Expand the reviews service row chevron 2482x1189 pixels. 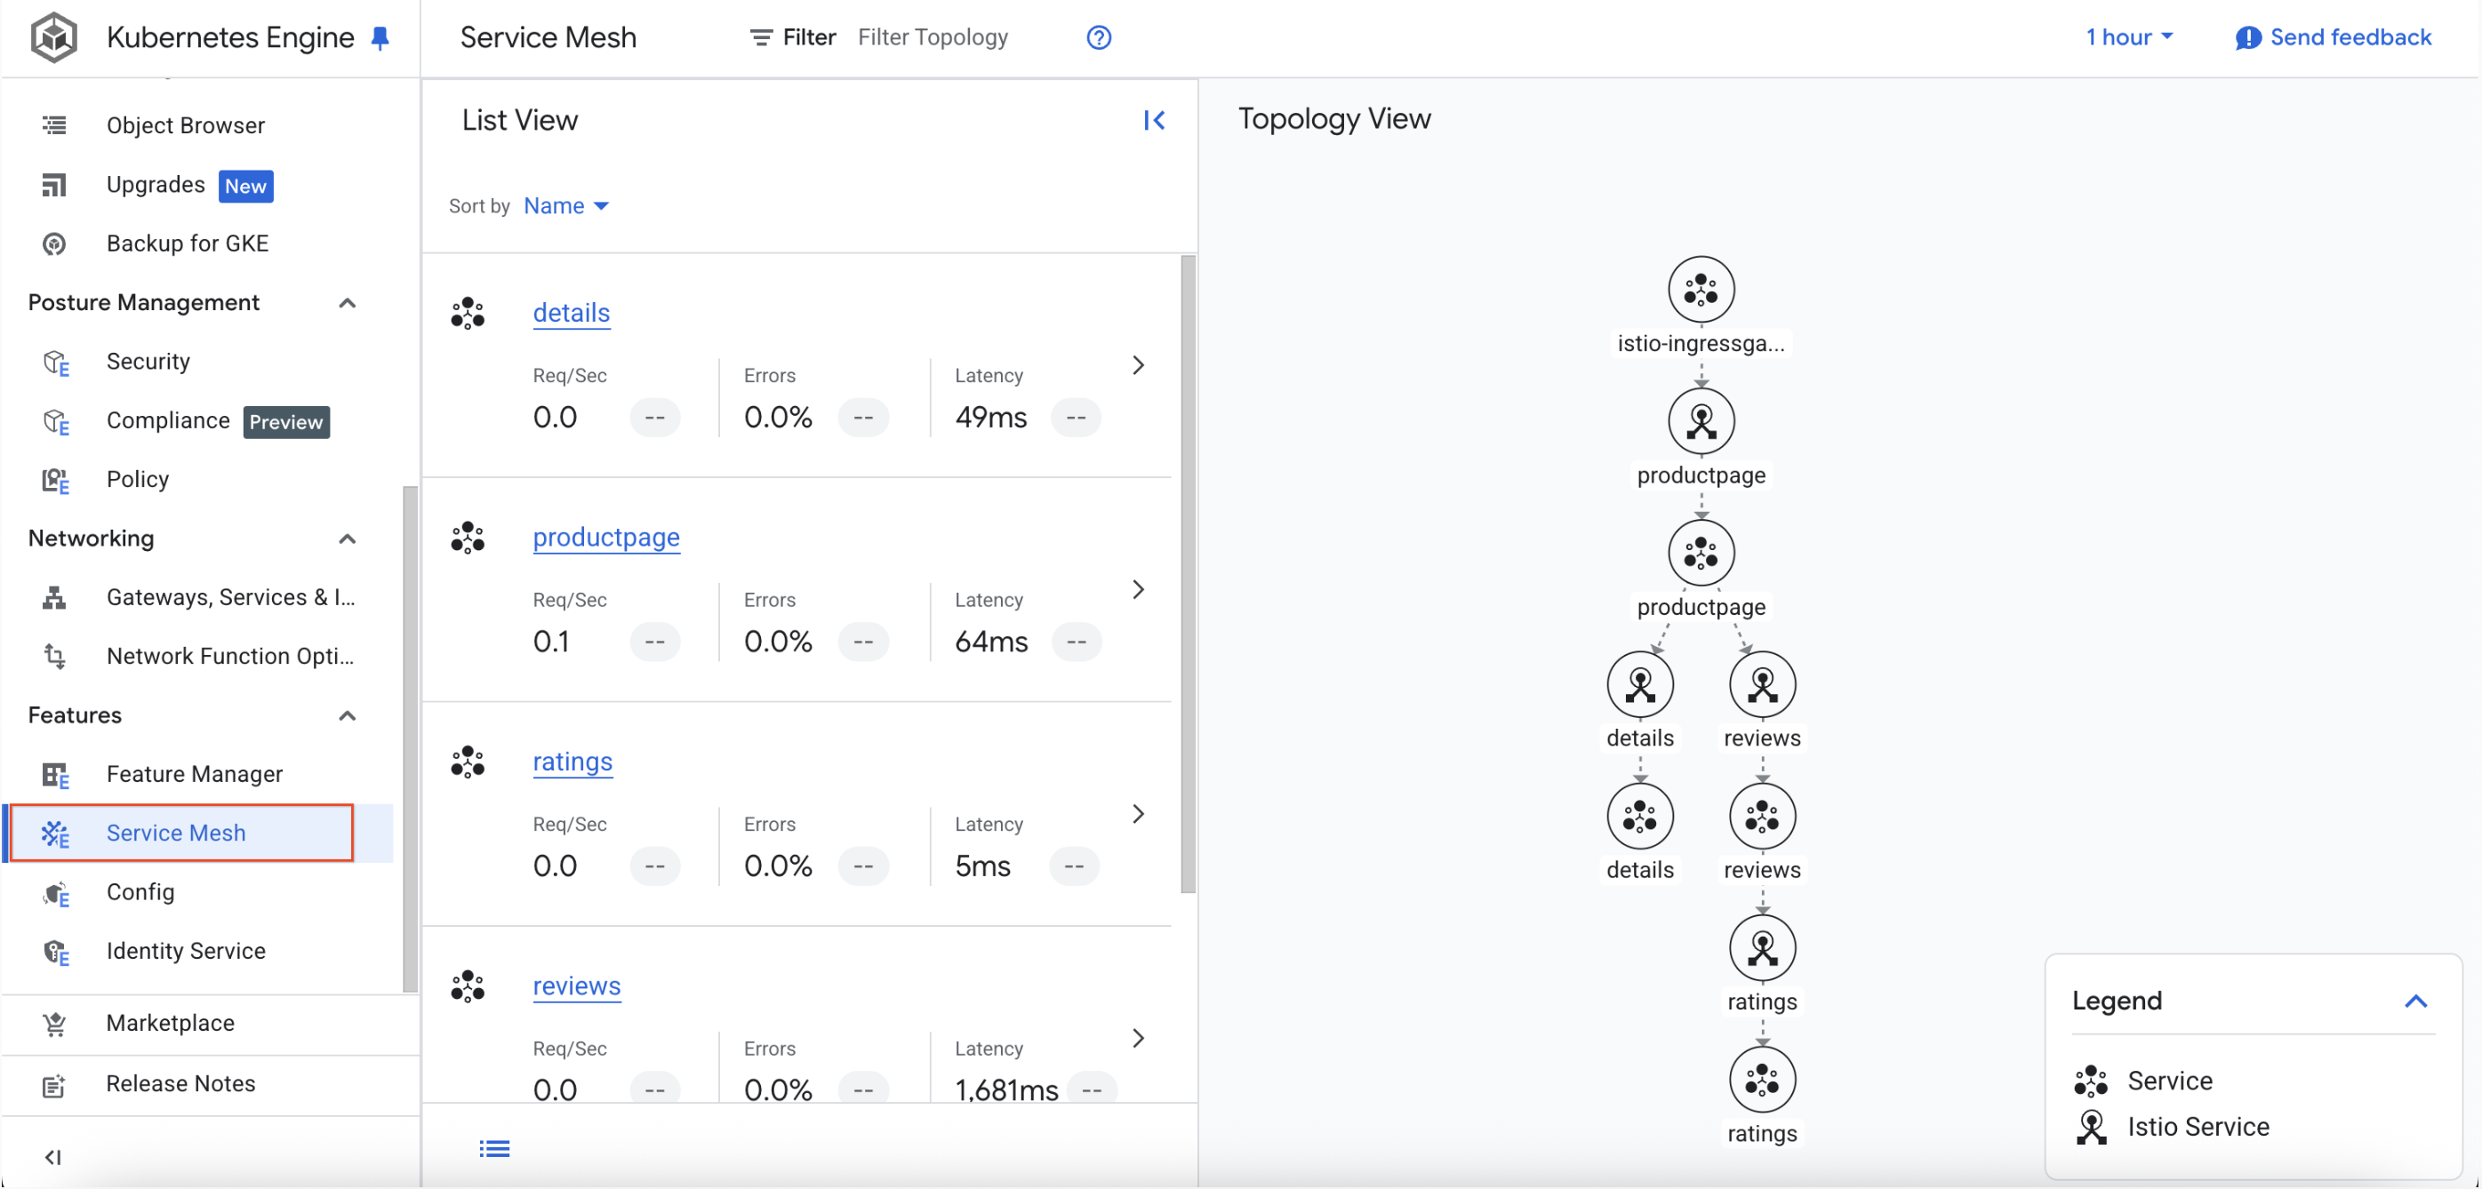tap(1138, 1039)
